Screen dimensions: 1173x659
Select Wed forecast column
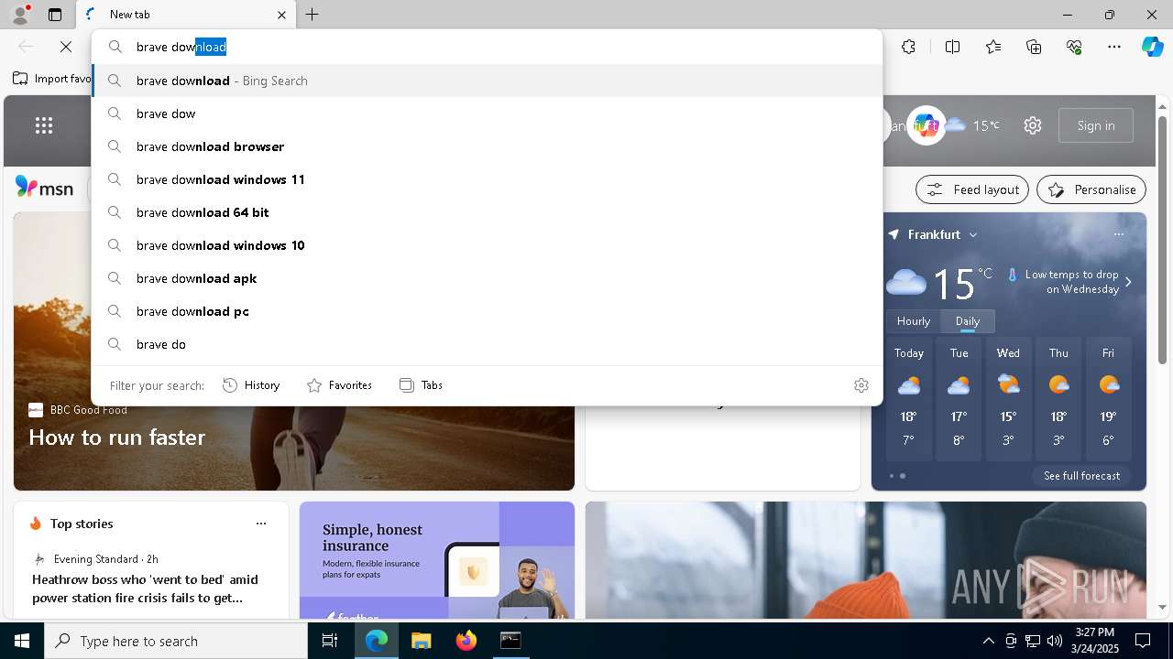pos(1008,399)
